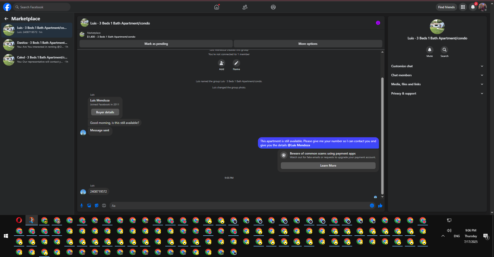This screenshot has height=257, width=494.
Task: Open the Luis apartment conversation
Action: pyautogui.click(x=37, y=30)
